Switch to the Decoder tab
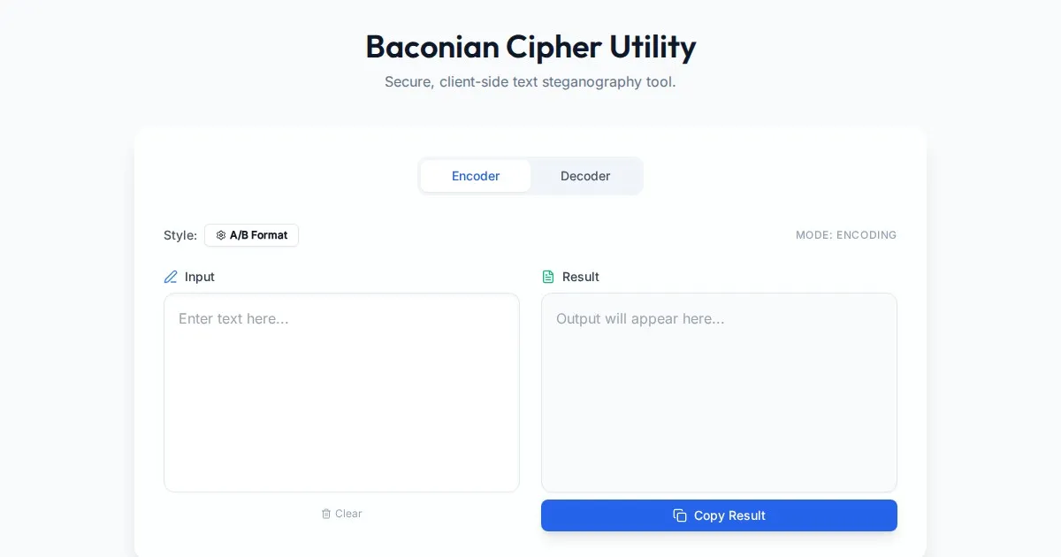The width and height of the screenshot is (1061, 557). (585, 176)
